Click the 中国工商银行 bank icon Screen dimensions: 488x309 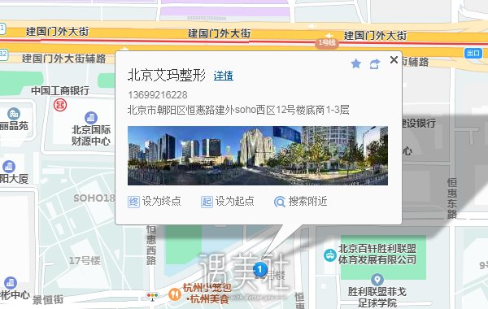pos(60,105)
